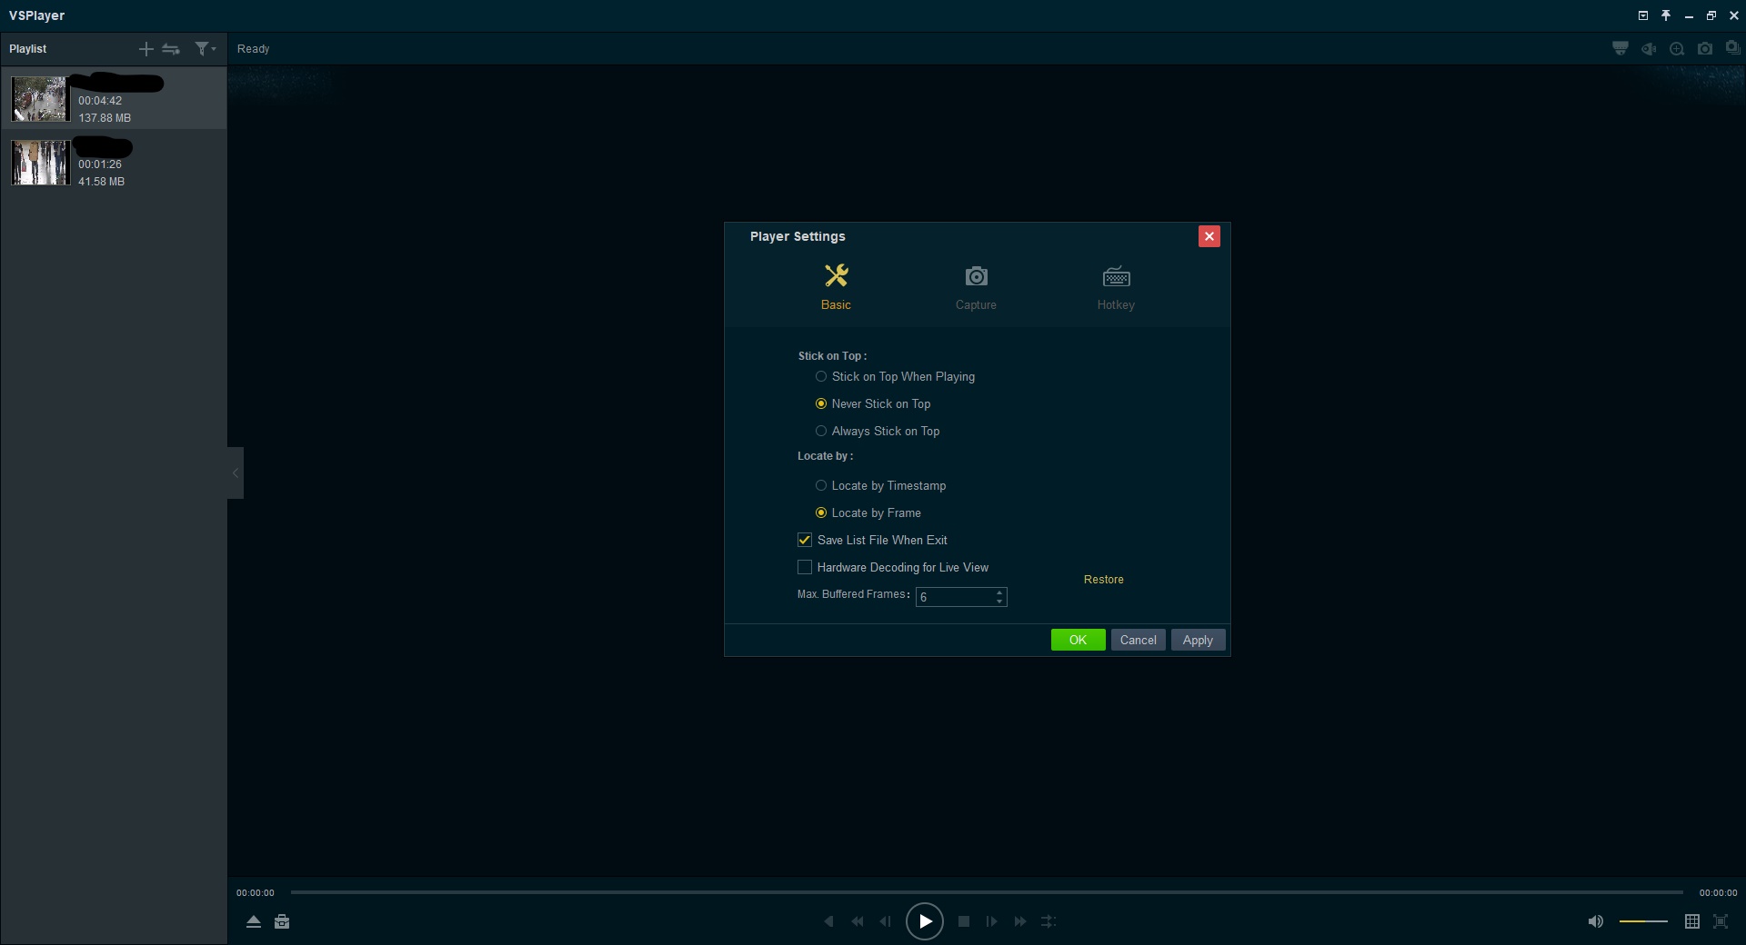Click the eject/open file icon

[254, 921]
